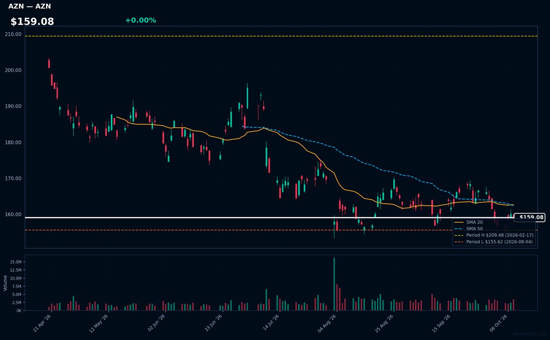Click the 190.00 price axis label
The width and height of the screenshot is (550, 340).
click(13, 106)
